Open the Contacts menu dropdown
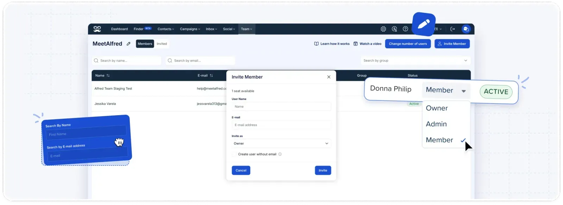Viewport: 563px width, 205px height. pos(166,29)
